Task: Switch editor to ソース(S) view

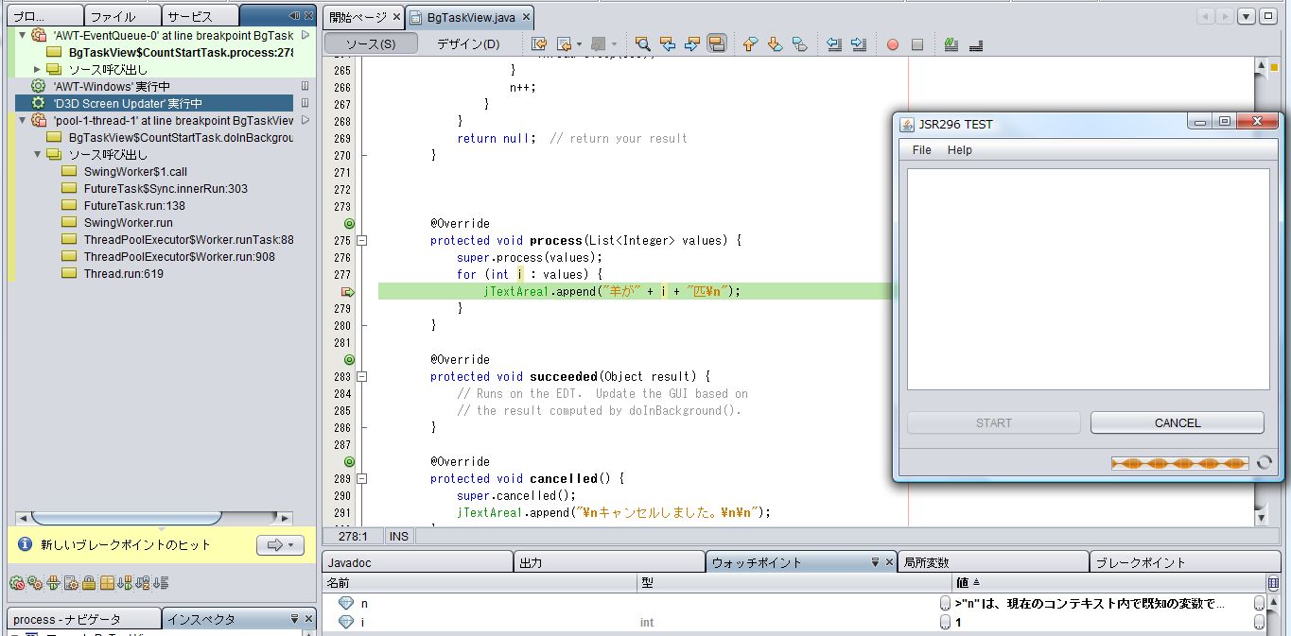Action: coord(370,43)
